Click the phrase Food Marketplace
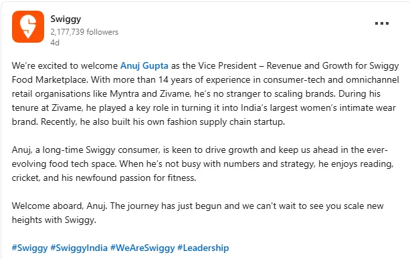Screen dimensions: 410x259 click(x=49, y=79)
